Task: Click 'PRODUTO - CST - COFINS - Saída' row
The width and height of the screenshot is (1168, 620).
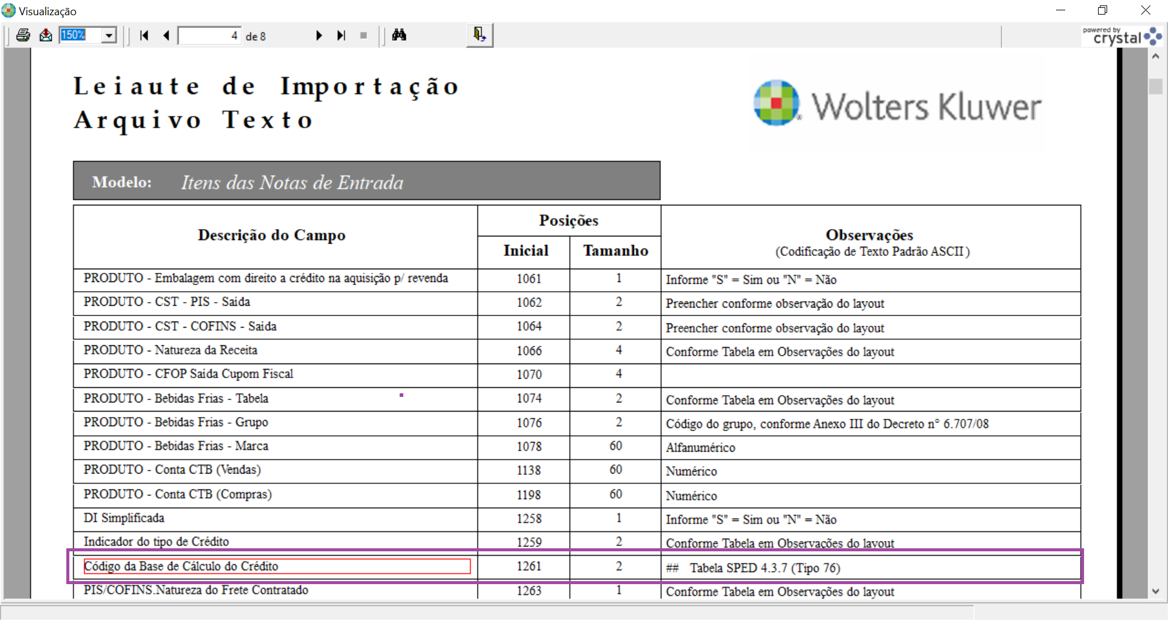Action: (x=577, y=327)
